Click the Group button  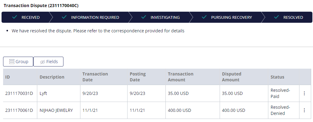pyautogui.click(x=18, y=62)
